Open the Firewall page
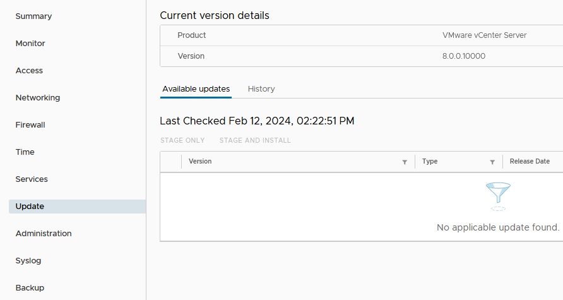The width and height of the screenshot is (563, 300). [30, 125]
